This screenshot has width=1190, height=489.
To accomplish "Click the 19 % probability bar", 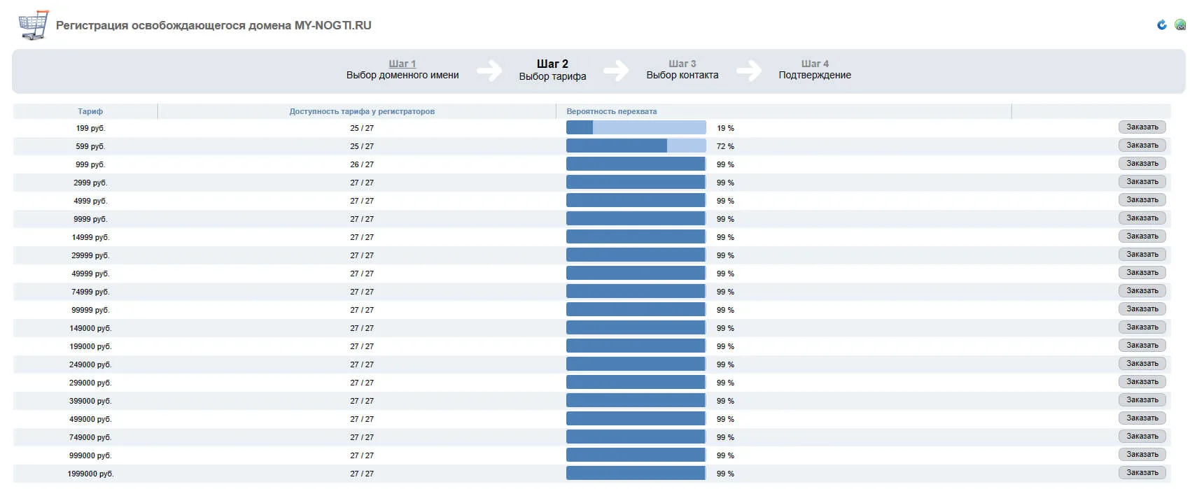I will coord(636,127).
